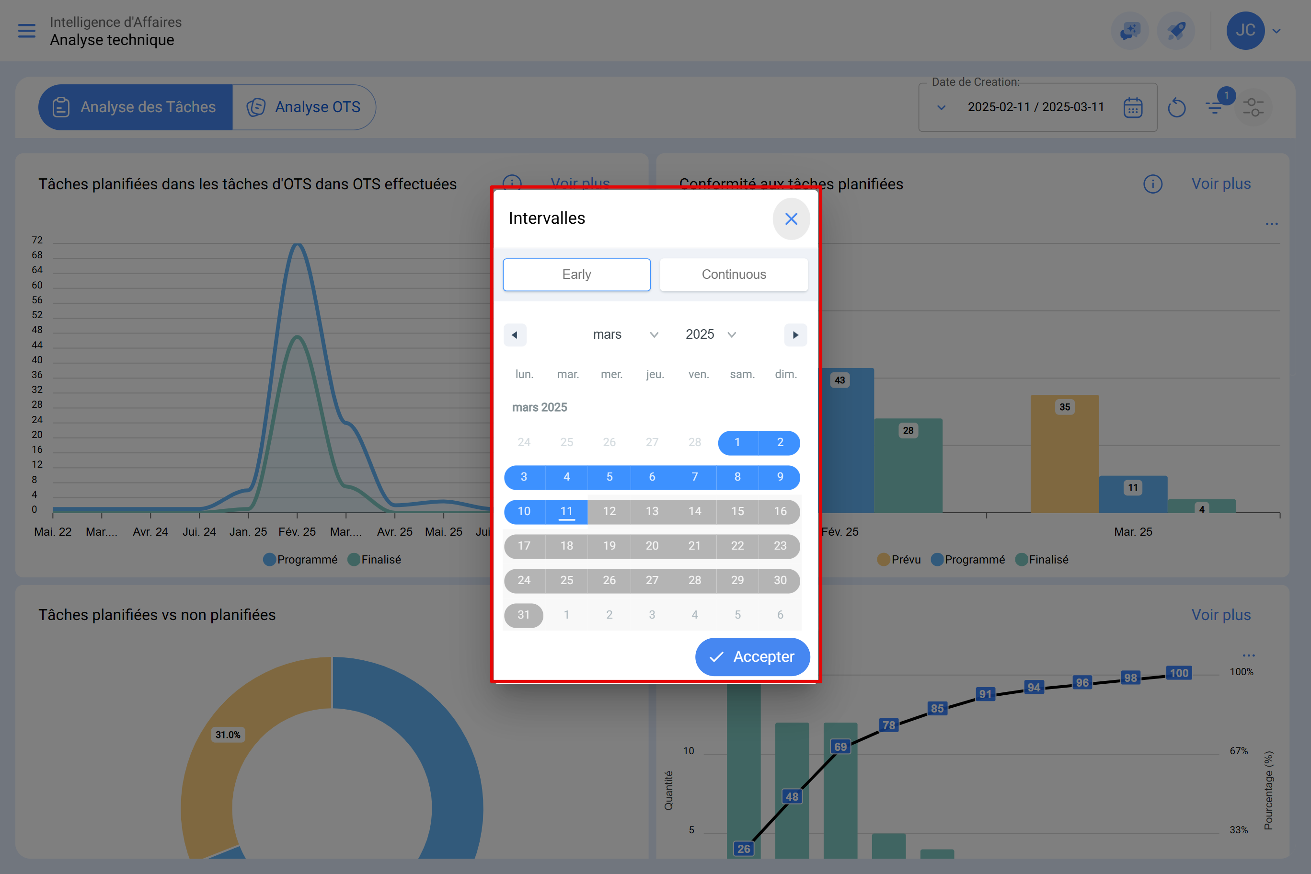Select March 1 in the calendar
Image resolution: width=1311 pixels, height=874 pixels.
point(737,443)
